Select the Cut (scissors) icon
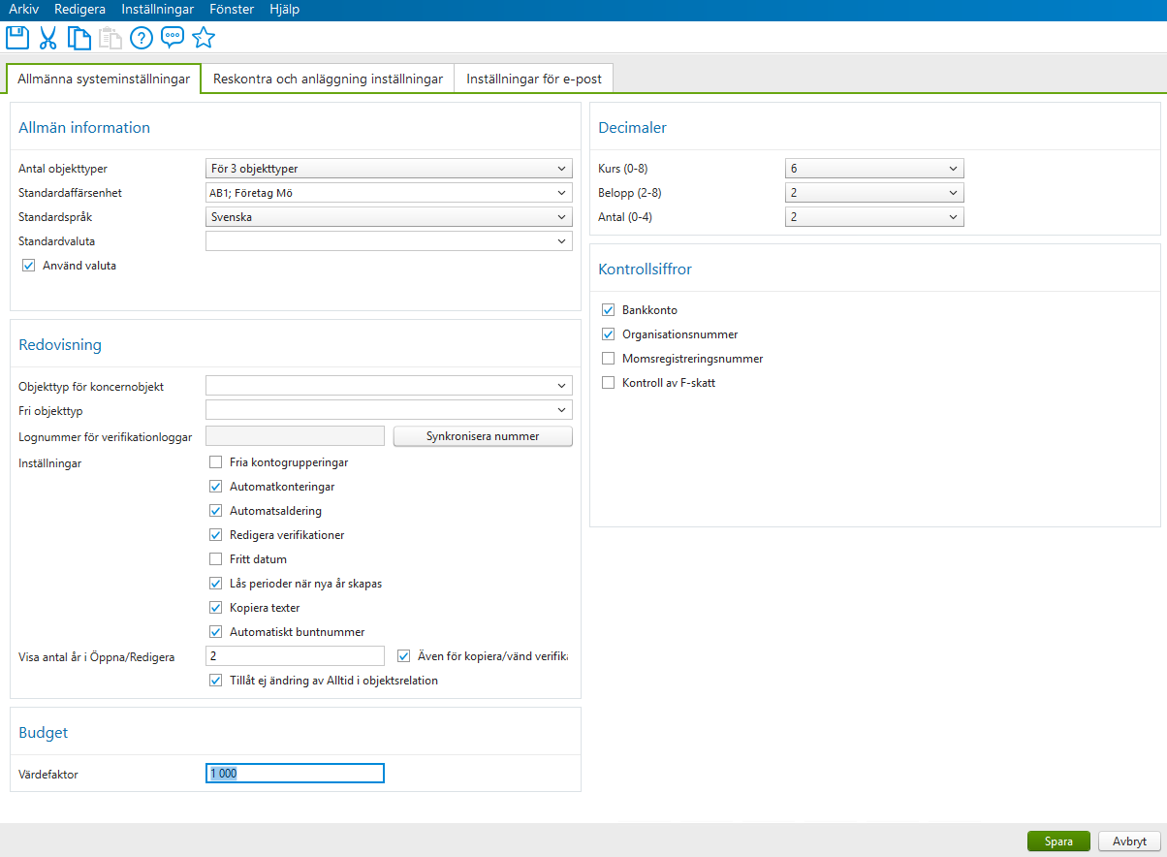 point(47,37)
